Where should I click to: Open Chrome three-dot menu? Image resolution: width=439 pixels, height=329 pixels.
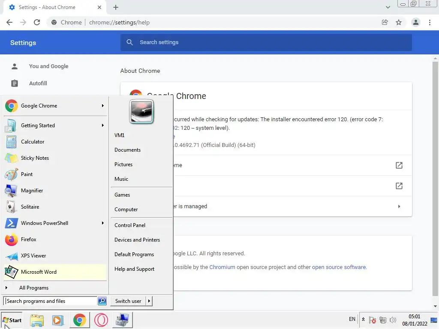click(x=430, y=22)
